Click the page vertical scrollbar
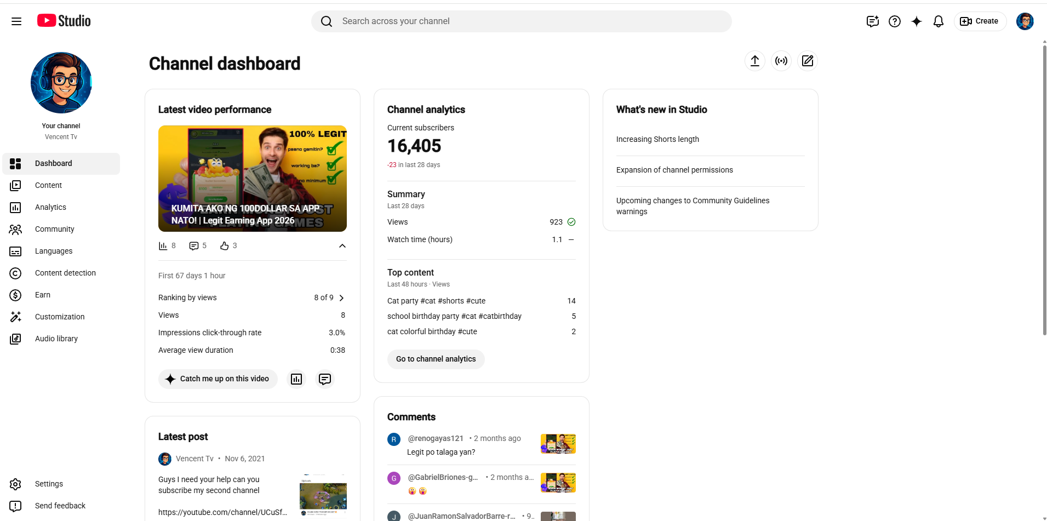The image size is (1047, 521). (x=1044, y=189)
